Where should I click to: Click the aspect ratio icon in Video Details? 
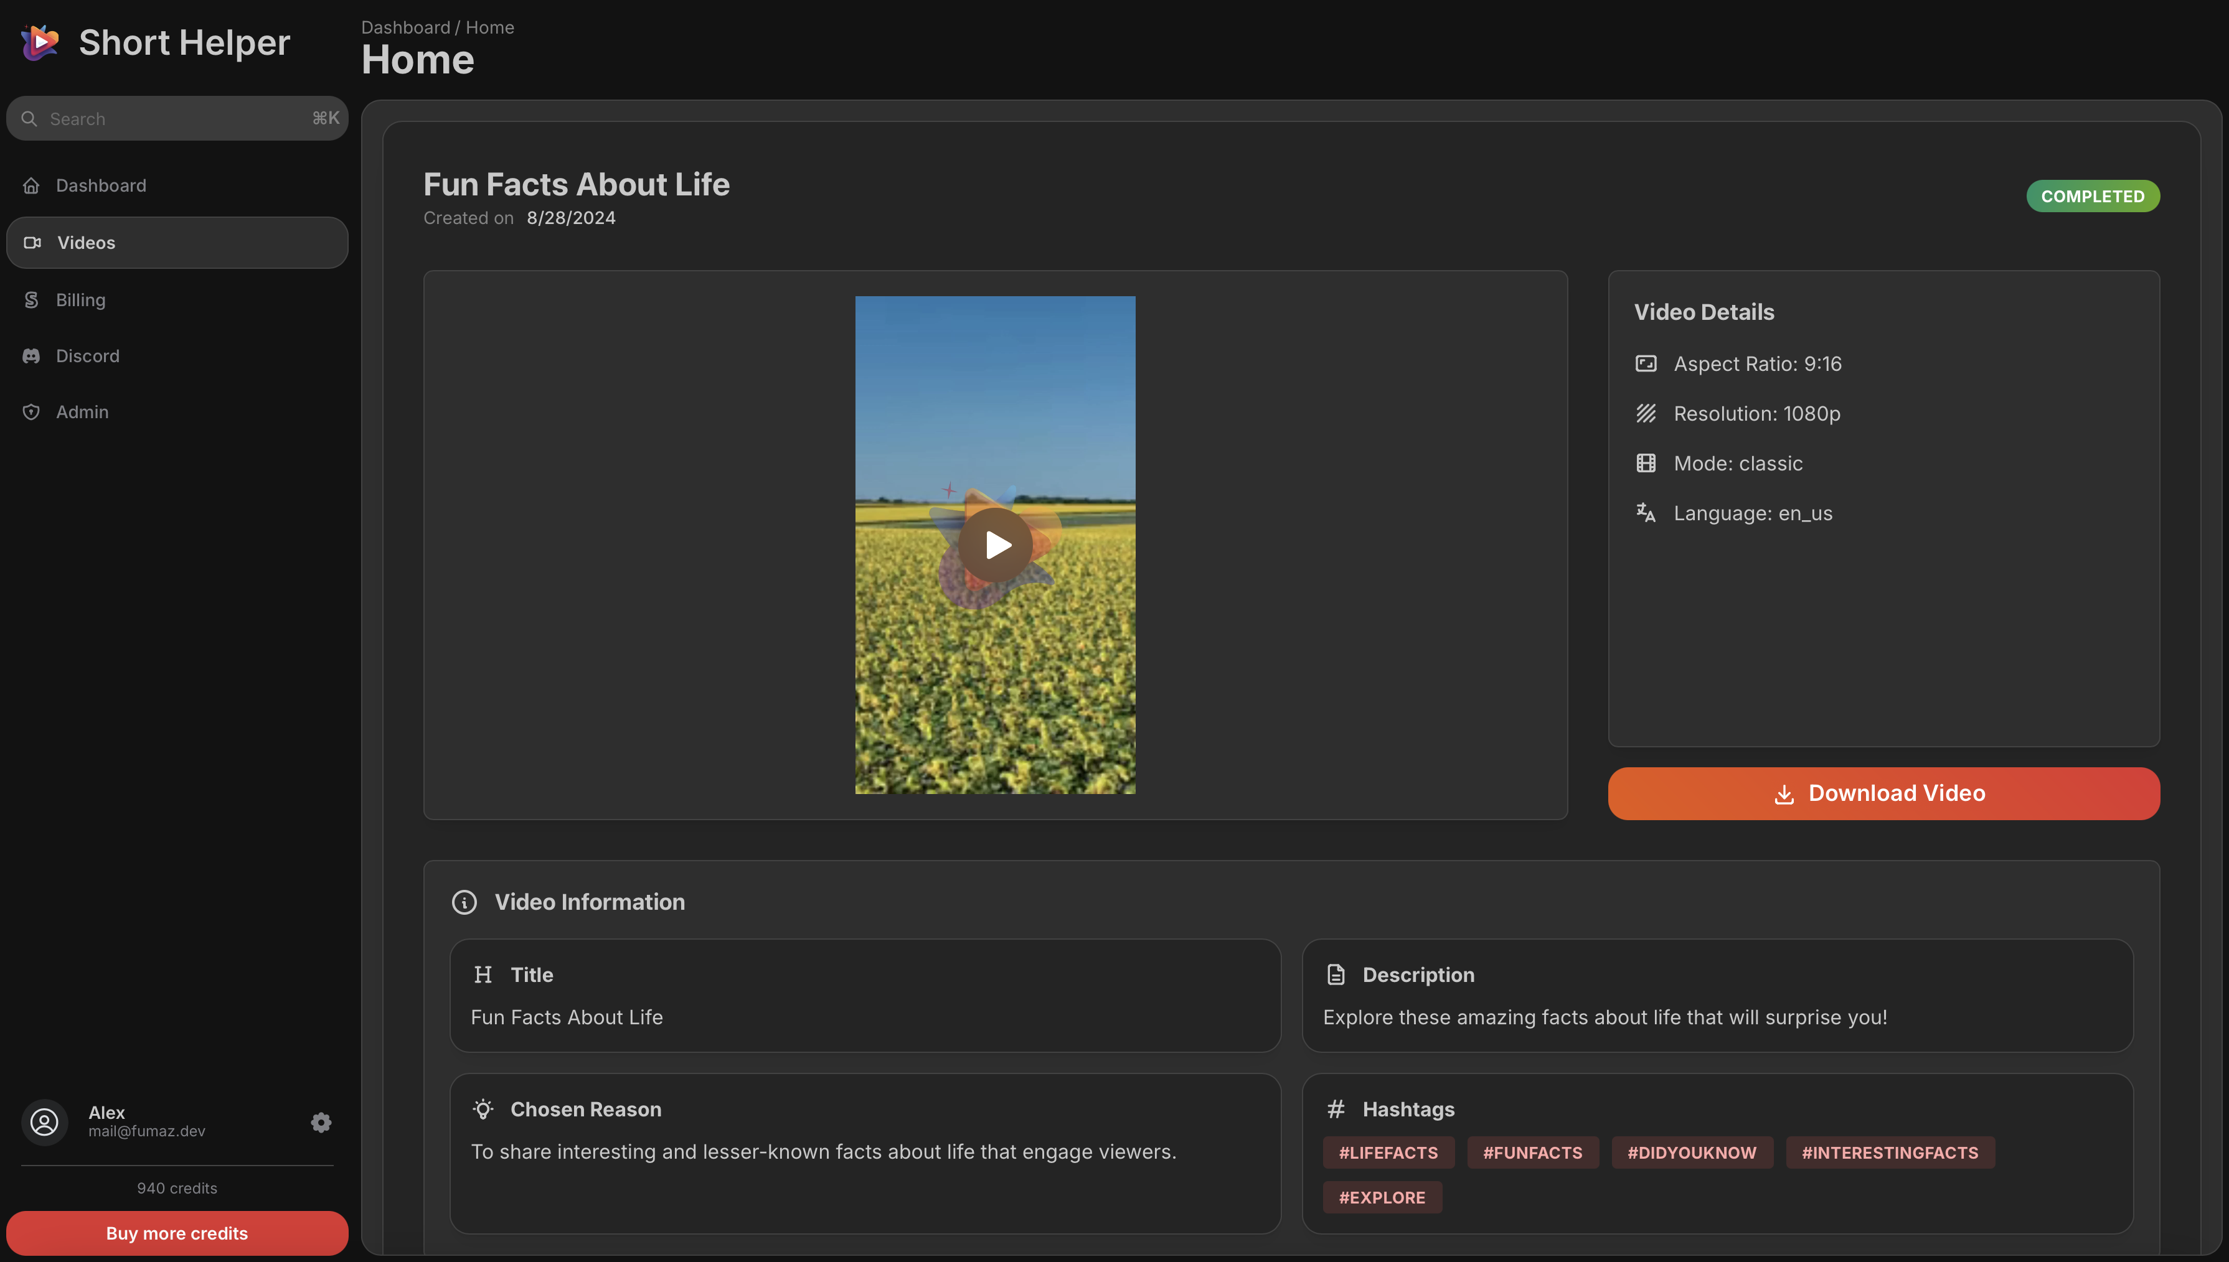click(x=1646, y=364)
